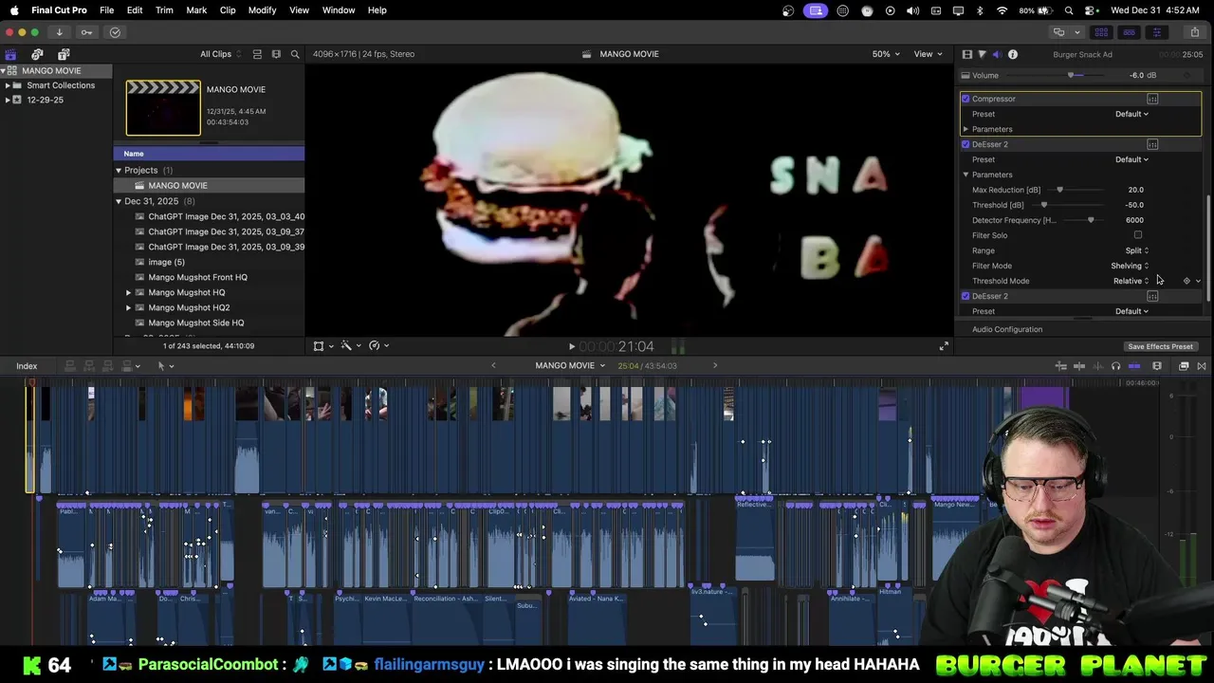Click the filmstrip/list view toggle icon
This screenshot has width=1214, height=683.
[276, 54]
